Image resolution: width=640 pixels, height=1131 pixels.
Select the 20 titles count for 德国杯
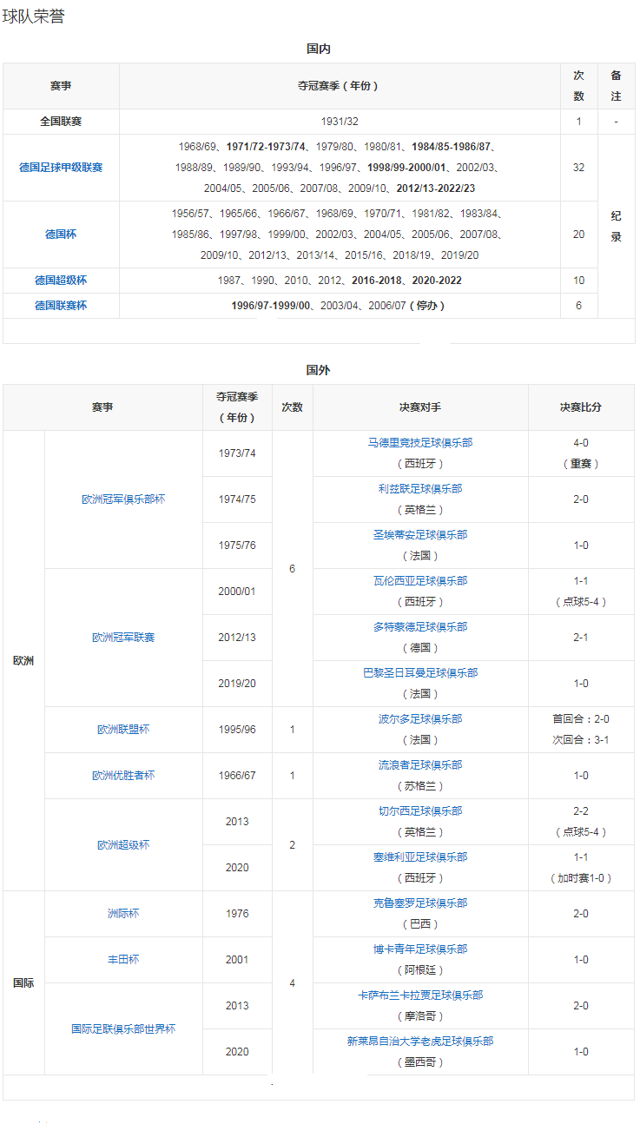tap(578, 235)
